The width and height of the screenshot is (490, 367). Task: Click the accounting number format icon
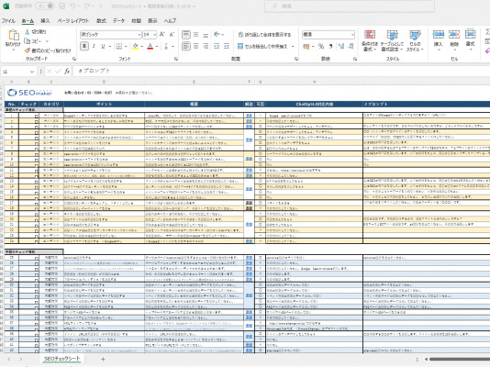(x=306, y=46)
